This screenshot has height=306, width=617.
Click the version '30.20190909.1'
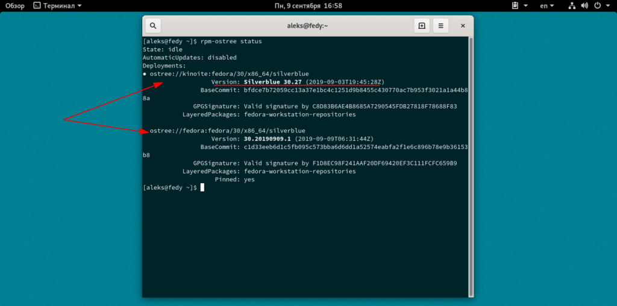(268, 139)
